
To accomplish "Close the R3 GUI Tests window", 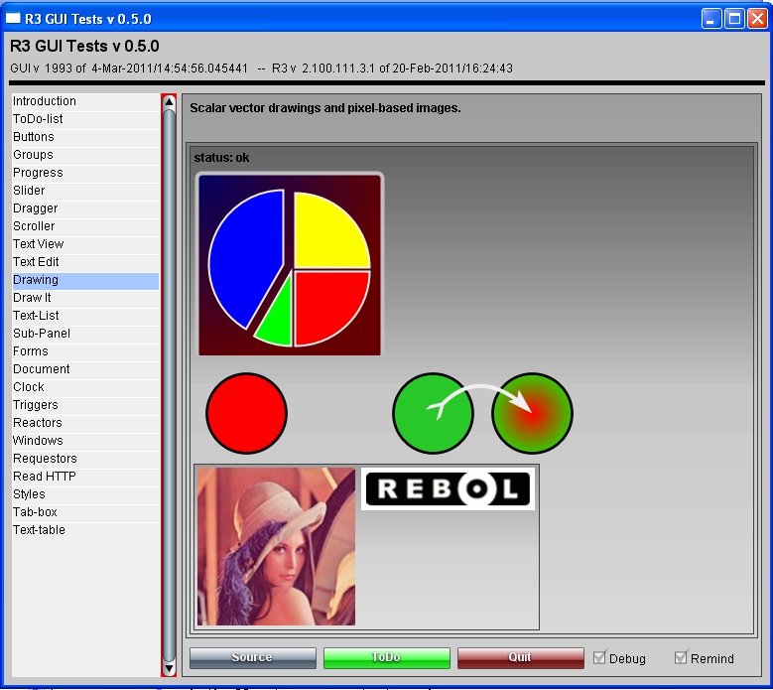I will (x=757, y=19).
